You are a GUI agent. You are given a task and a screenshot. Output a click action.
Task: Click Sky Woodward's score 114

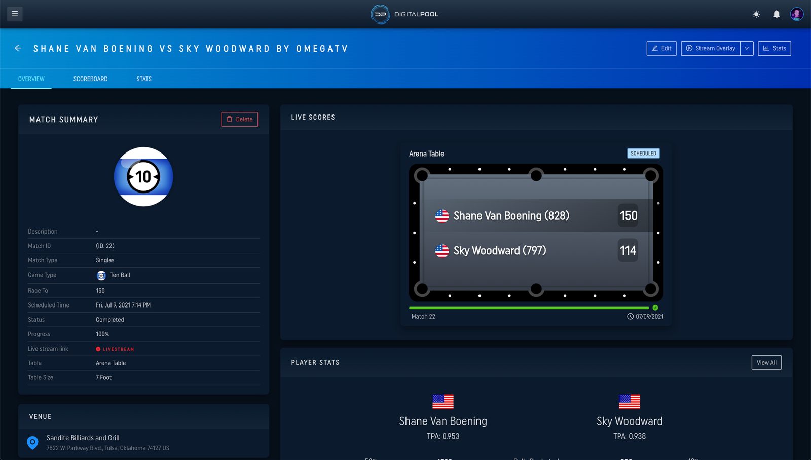pos(628,251)
